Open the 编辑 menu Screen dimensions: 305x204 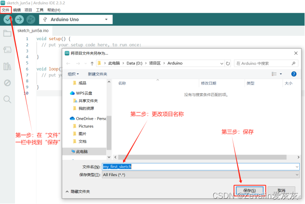click(17, 10)
